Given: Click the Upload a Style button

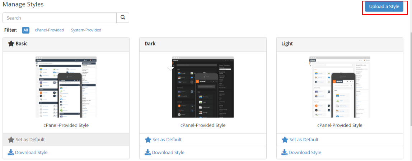Looking at the screenshot, I should [x=384, y=6].
